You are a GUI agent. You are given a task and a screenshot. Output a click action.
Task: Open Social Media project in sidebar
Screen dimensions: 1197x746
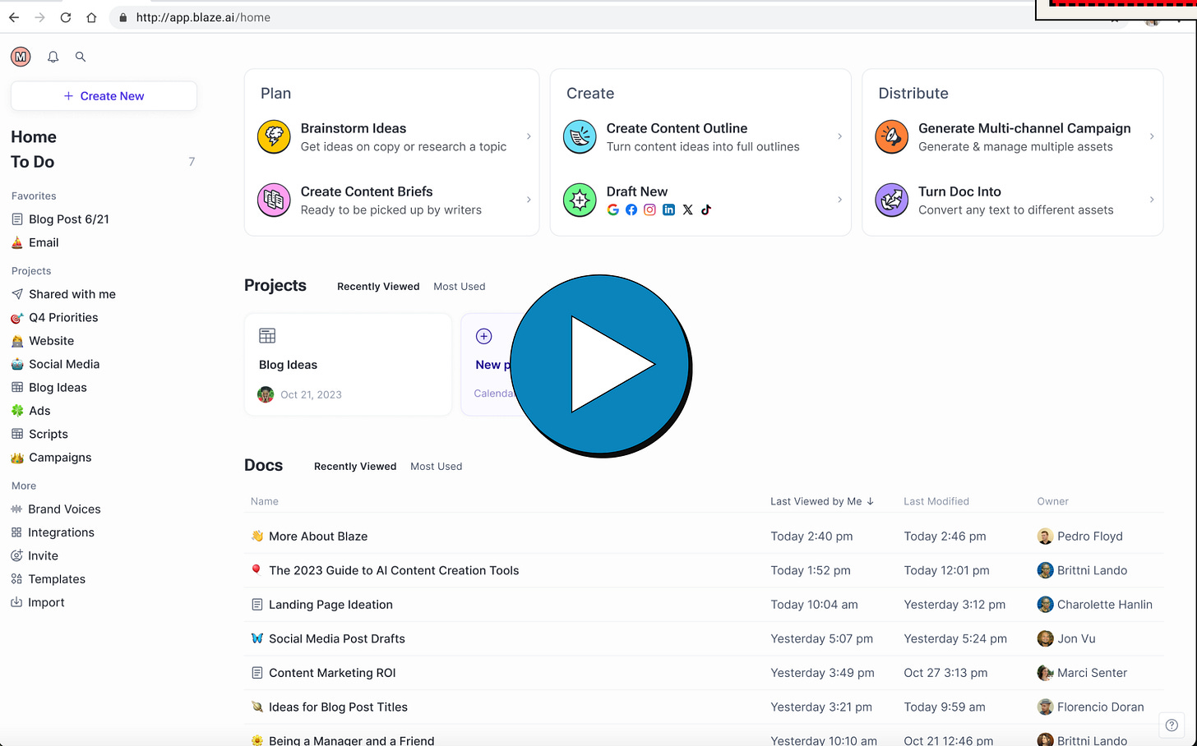(x=55, y=364)
